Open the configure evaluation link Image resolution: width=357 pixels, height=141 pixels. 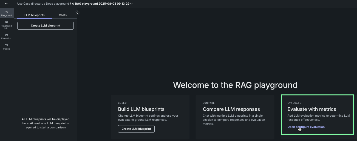pos(306,127)
